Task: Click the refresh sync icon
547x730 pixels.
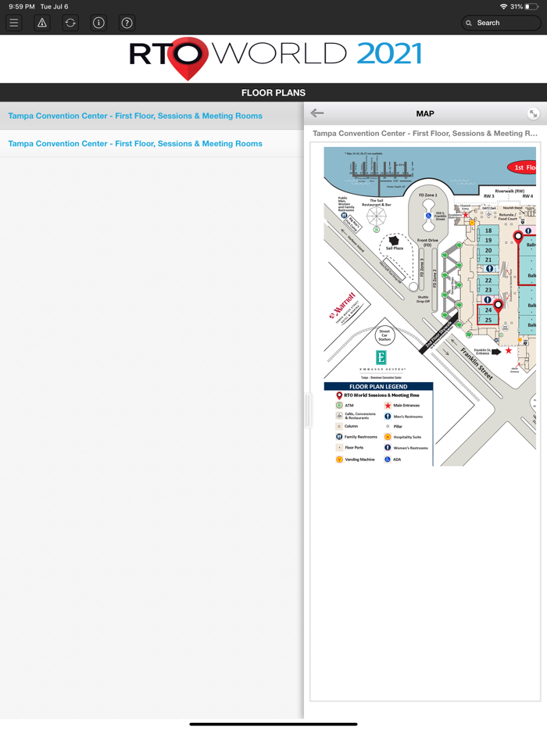Action: (70, 23)
